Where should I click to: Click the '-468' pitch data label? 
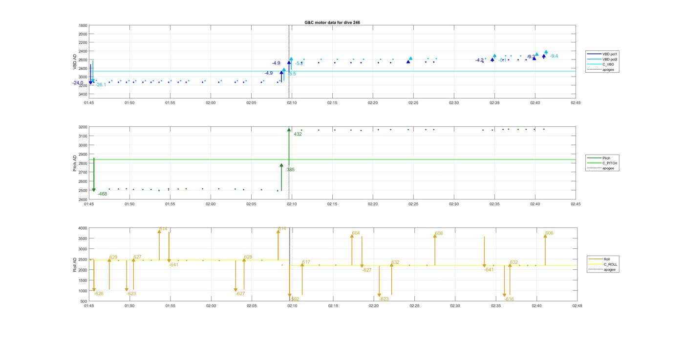pos(102,194)
